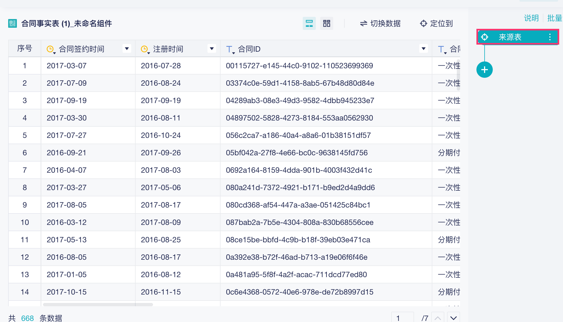Click the 定位到 locate button
Viewport: 563px width, 322px height.
pos(436,23)
